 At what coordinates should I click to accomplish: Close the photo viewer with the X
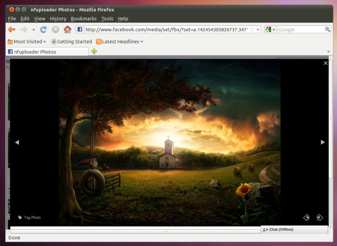(326, 63)
